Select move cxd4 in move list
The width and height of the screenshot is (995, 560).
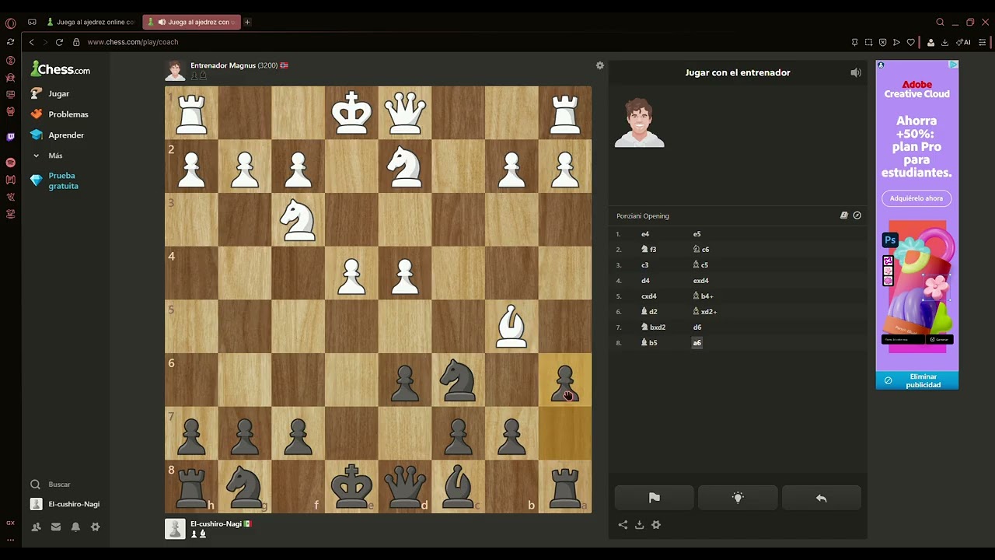click(649, 296)
